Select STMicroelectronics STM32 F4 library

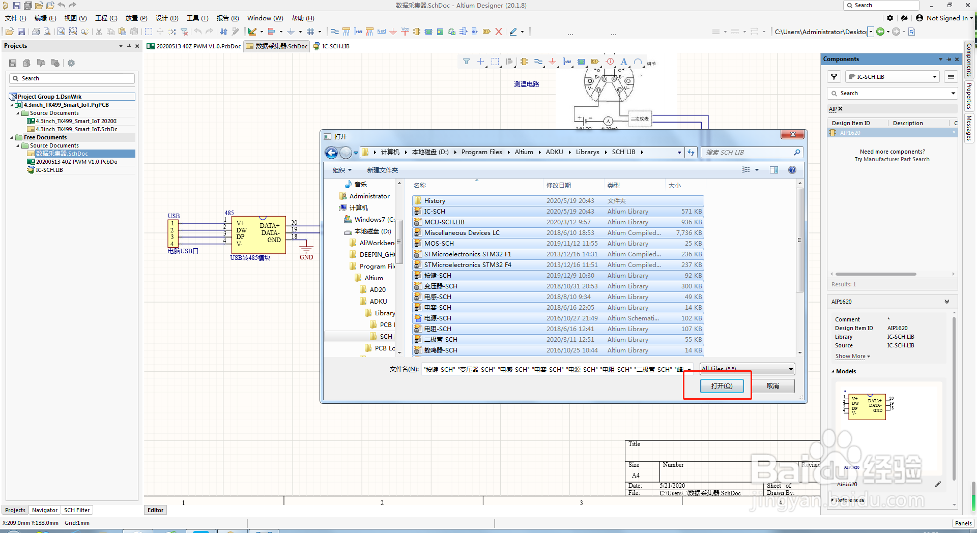[558, 265]
